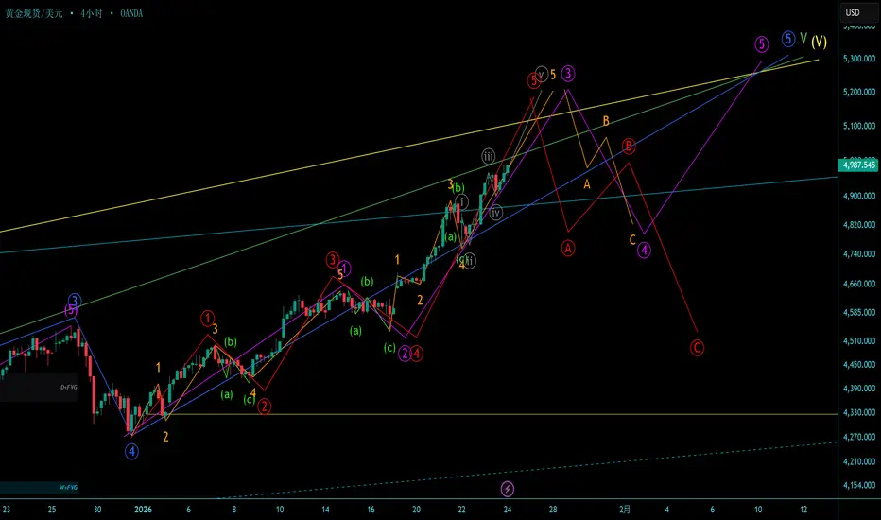
Task: Select the blue circled 4 wave label
Action: 131,451
